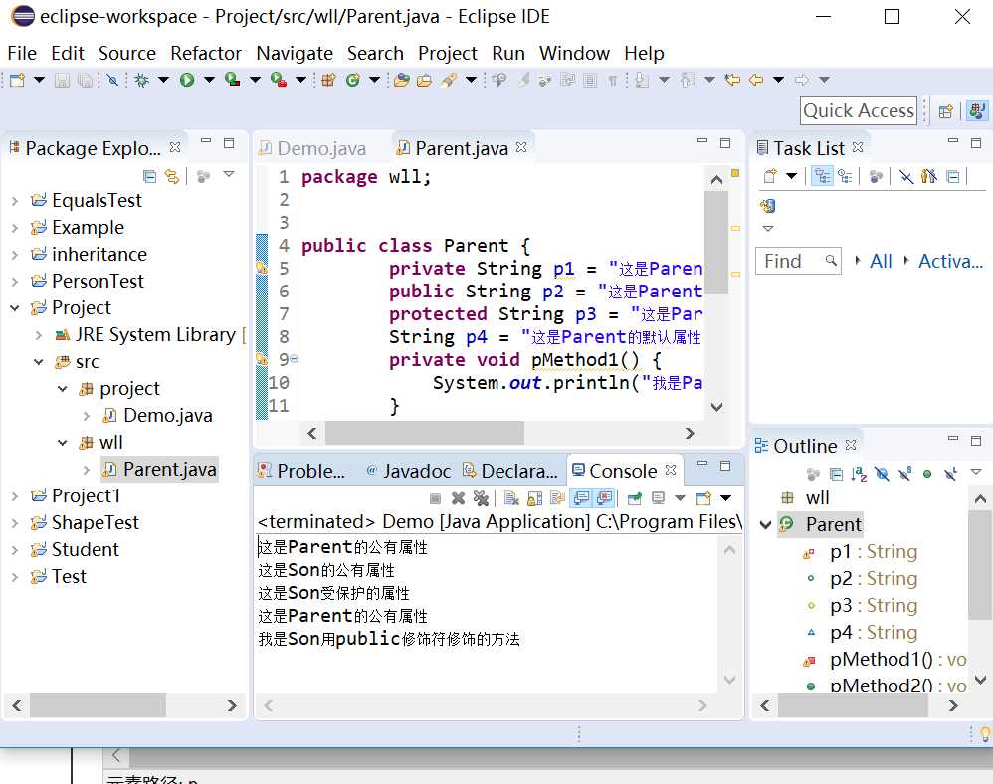993x784 pixels.
Task: Select pMethod1() in the Outline
Action: (886, 660)
